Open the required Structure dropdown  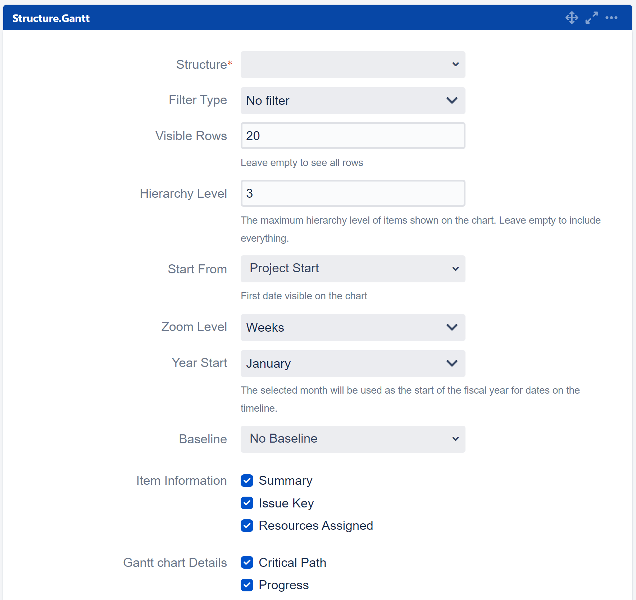click(x=353, y=64)
